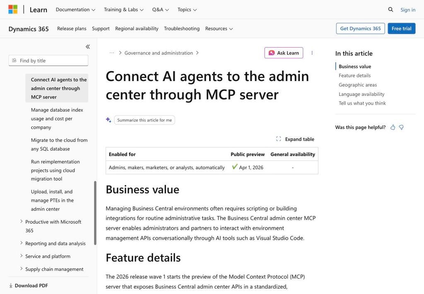Click the Admins, makers, marketers table cell
The image size is (424, 294).
click(x=166, y=167)
